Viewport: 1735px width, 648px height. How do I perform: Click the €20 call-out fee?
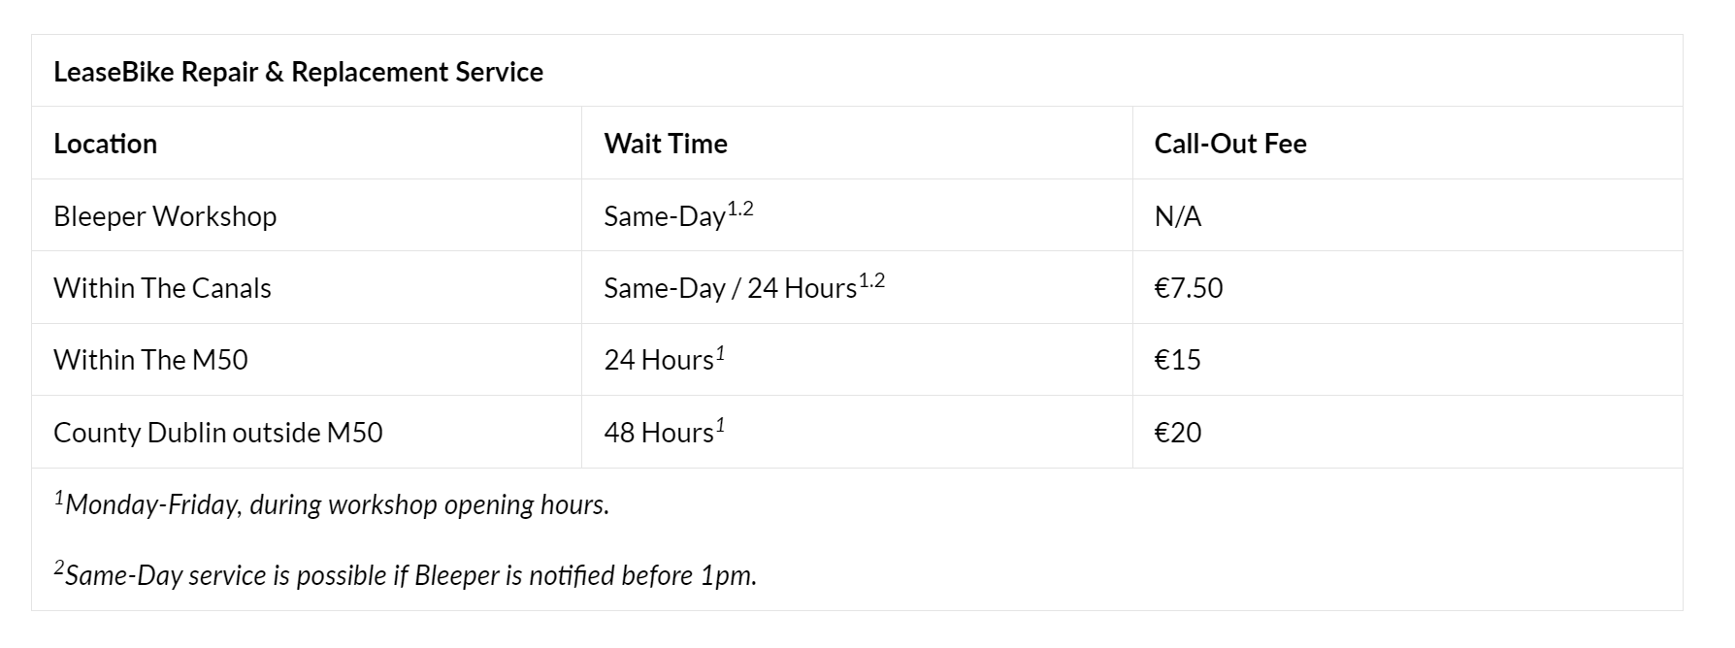(1177, 432)
